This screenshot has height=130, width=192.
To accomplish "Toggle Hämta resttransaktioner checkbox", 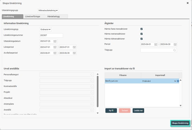I will (142, 34).
